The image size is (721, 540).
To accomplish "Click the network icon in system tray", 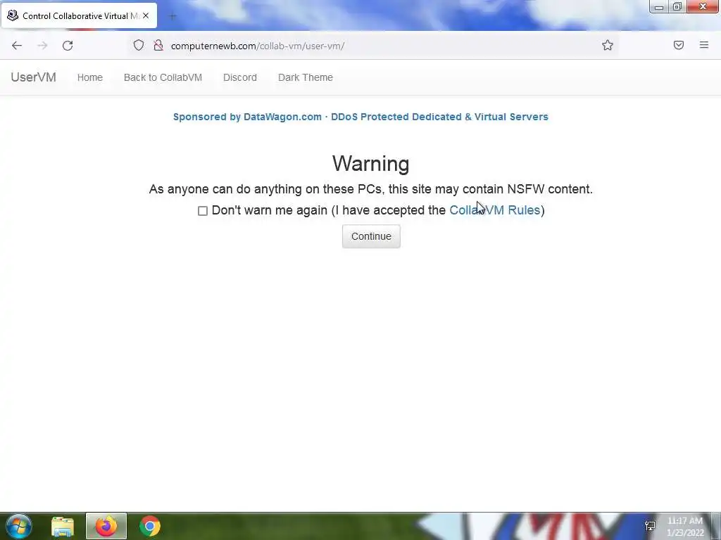I will (x=650, y=526).
